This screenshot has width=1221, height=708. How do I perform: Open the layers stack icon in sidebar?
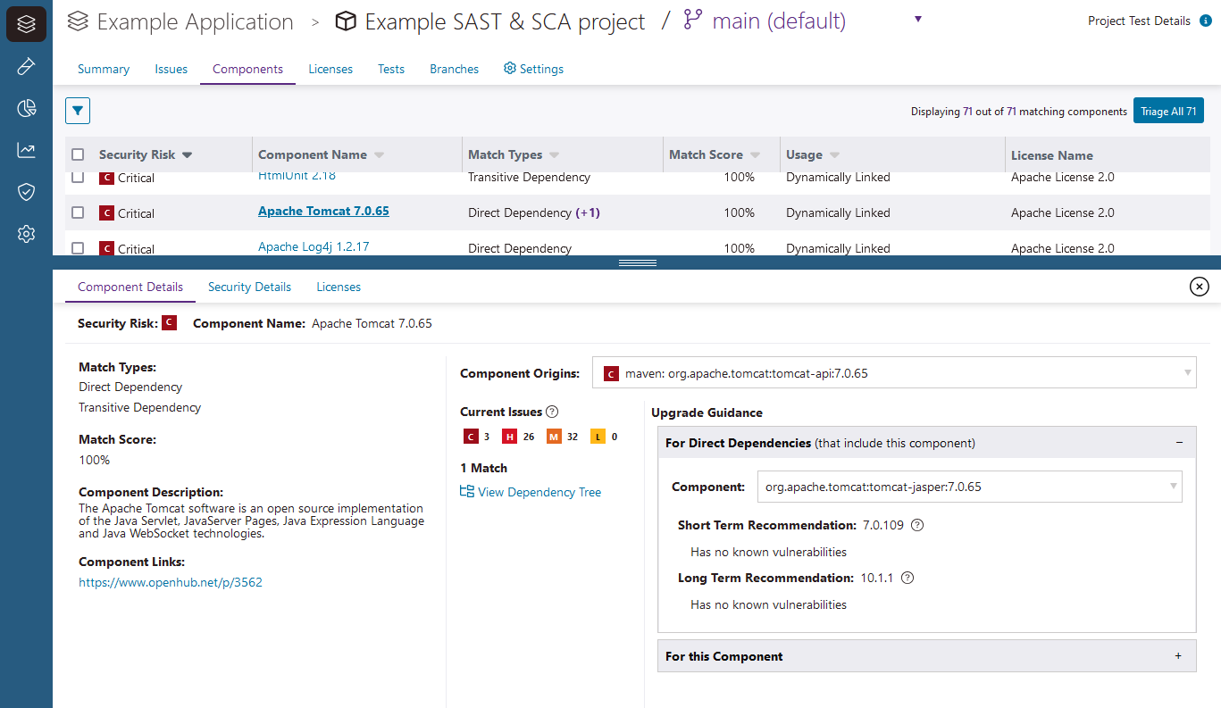26,24
